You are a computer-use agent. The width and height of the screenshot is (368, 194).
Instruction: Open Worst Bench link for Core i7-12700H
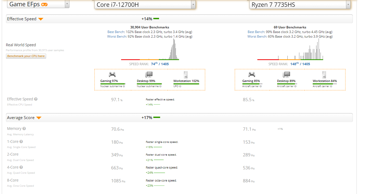pos(117,37)
